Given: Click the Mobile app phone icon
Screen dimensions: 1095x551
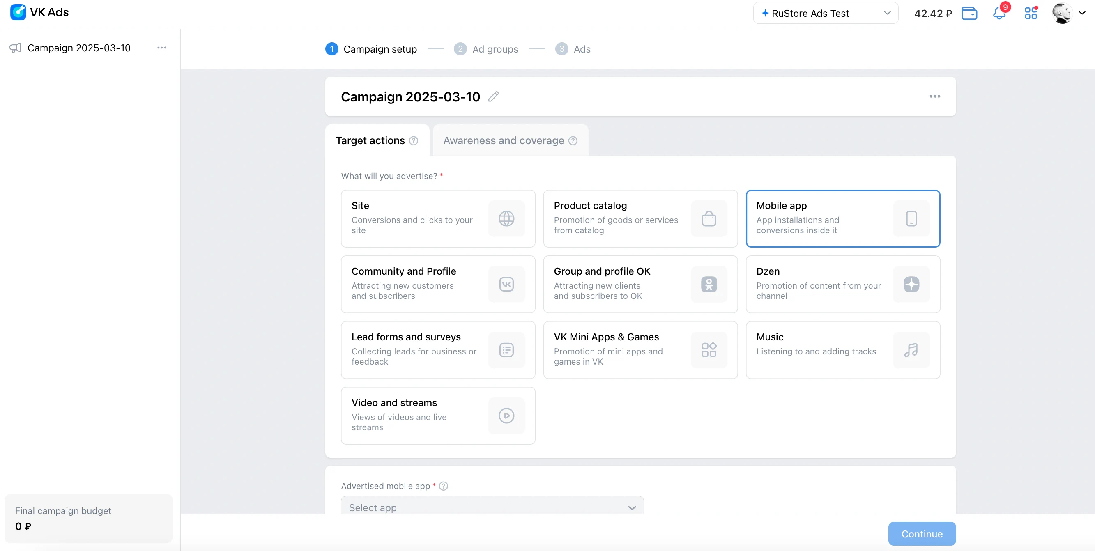Looking at the screenshot, I should coord(911,219).
